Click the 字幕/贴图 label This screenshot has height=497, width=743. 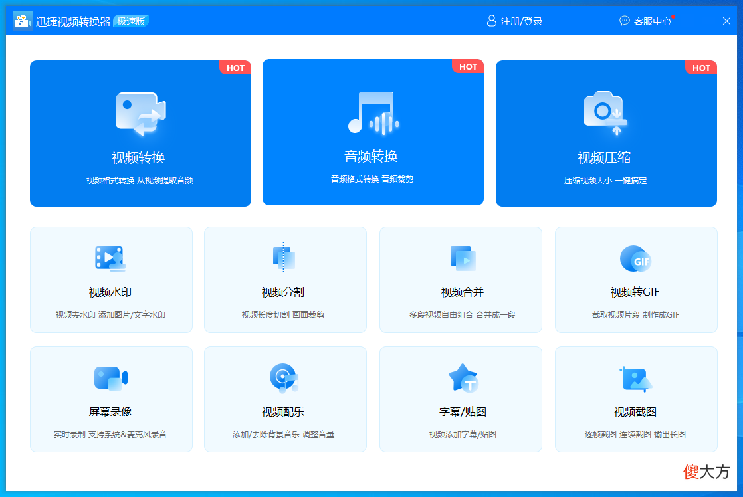coord(463,412)
